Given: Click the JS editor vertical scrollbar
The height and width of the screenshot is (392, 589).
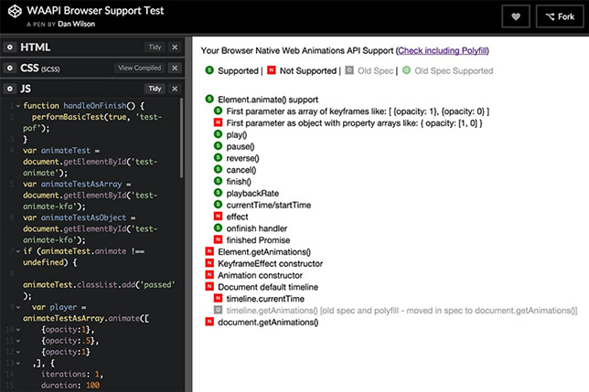Looking at the screenshot, I should coord(182,138).
